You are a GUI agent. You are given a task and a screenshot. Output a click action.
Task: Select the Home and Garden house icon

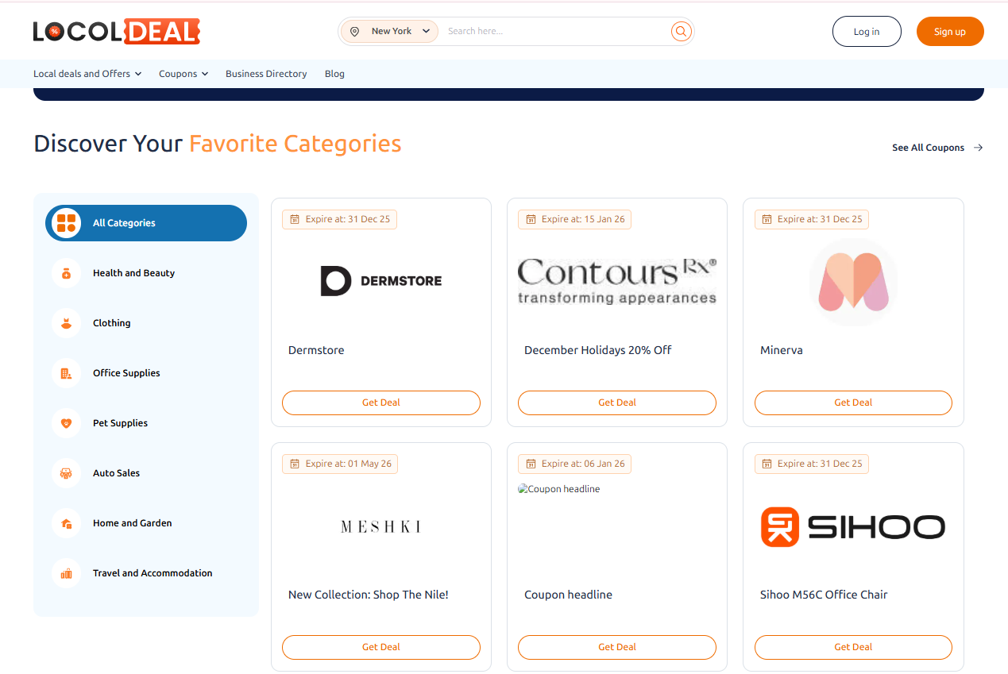tap(66, 523)
